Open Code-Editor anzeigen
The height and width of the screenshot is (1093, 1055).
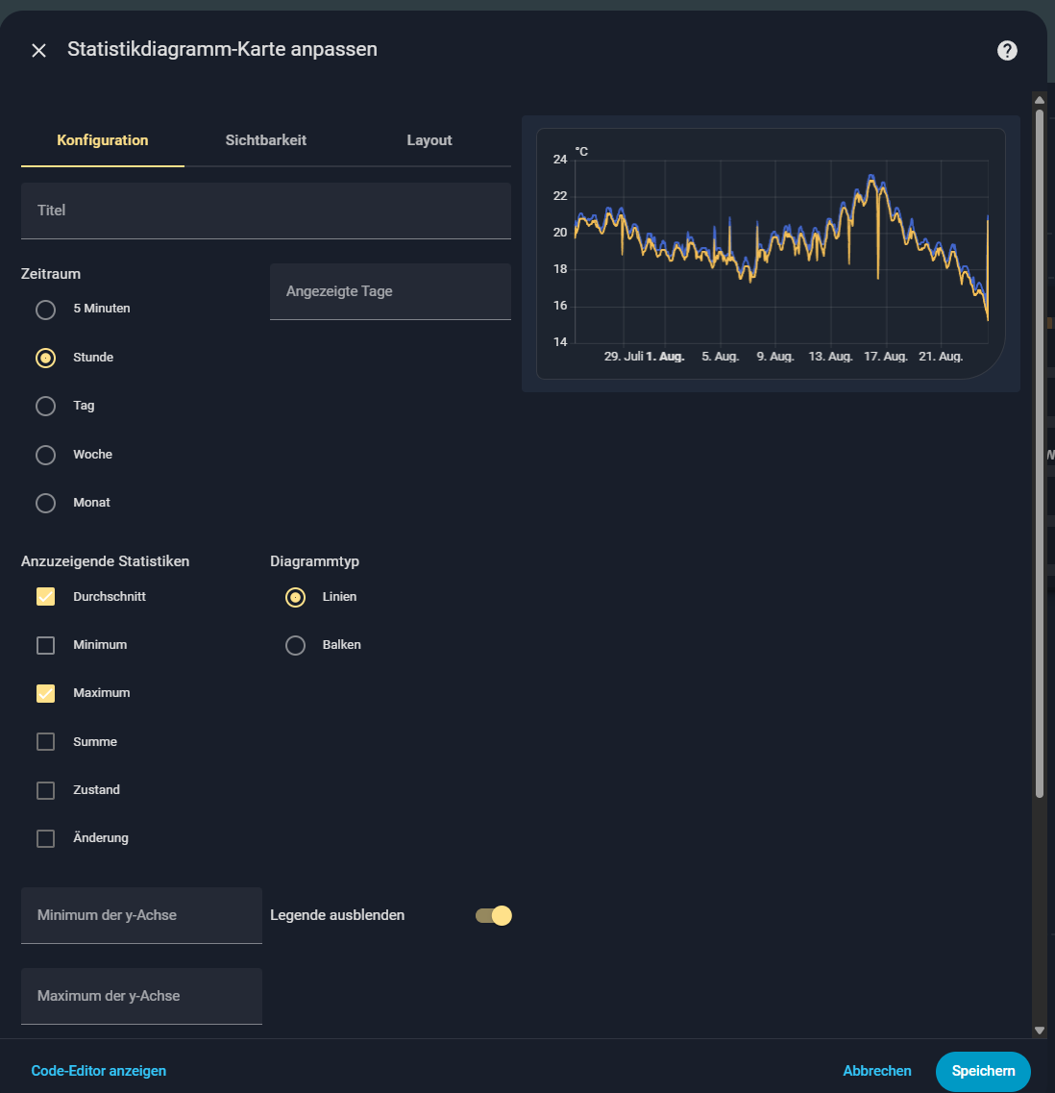98,1071
